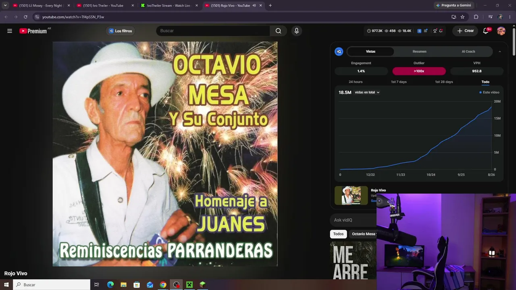
Task: Mute the Rojo Vivo tab audio icon
Action: point(254,6)
